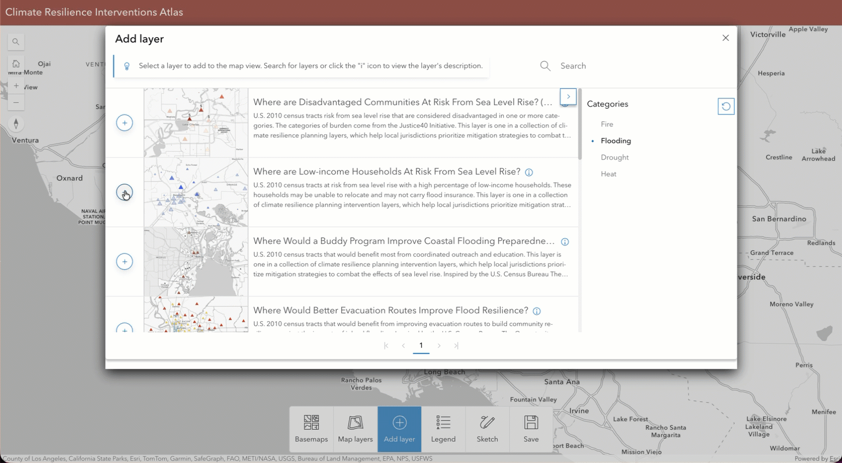
Task: Click the active Add layer toolbar button
Action: click(399, 429)
